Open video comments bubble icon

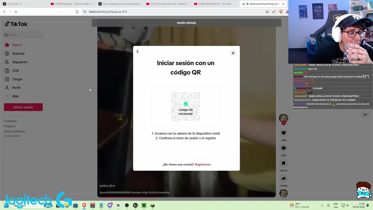pos(284,148)
